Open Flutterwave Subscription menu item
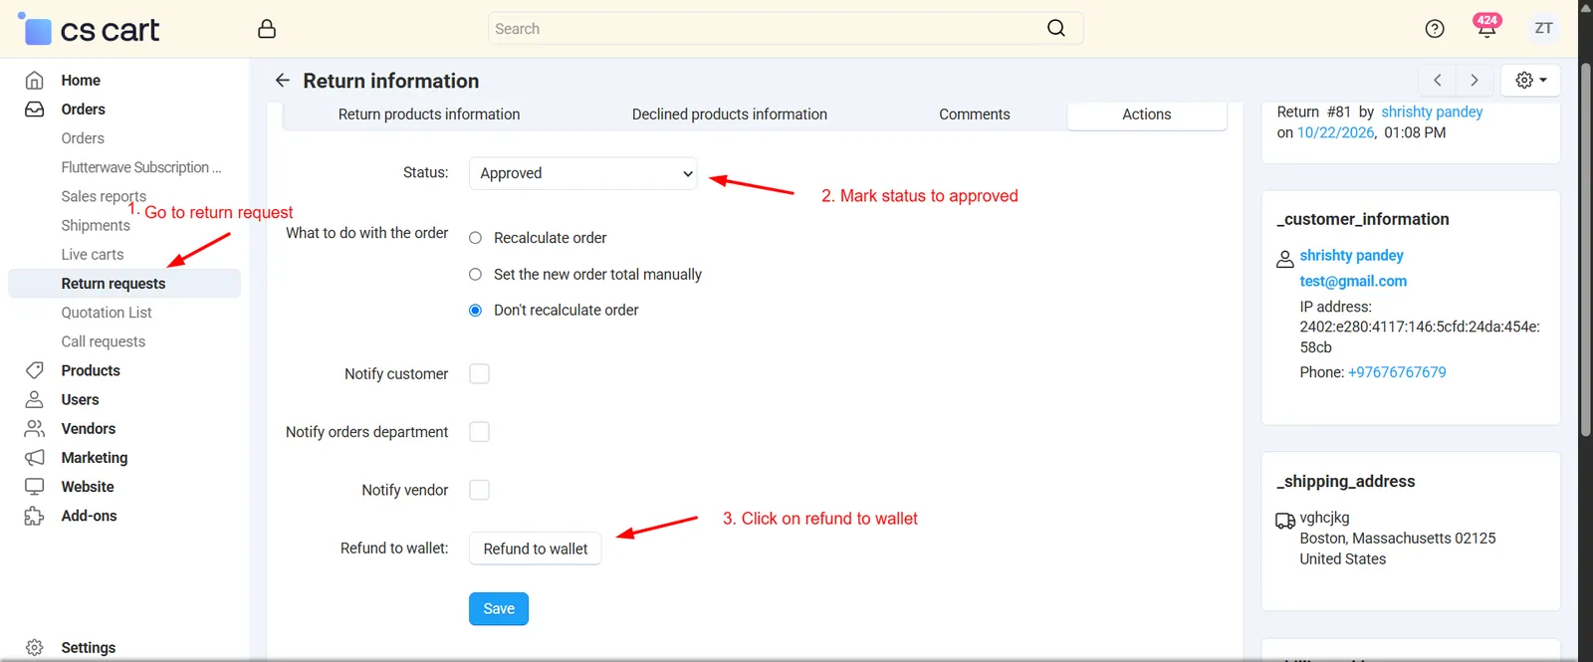 141,167
